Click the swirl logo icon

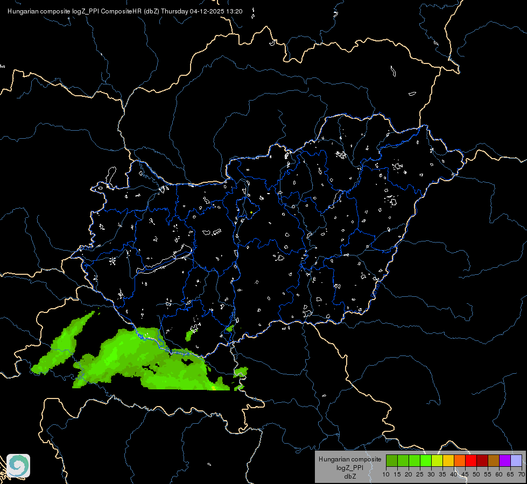(x=18, y=466)
